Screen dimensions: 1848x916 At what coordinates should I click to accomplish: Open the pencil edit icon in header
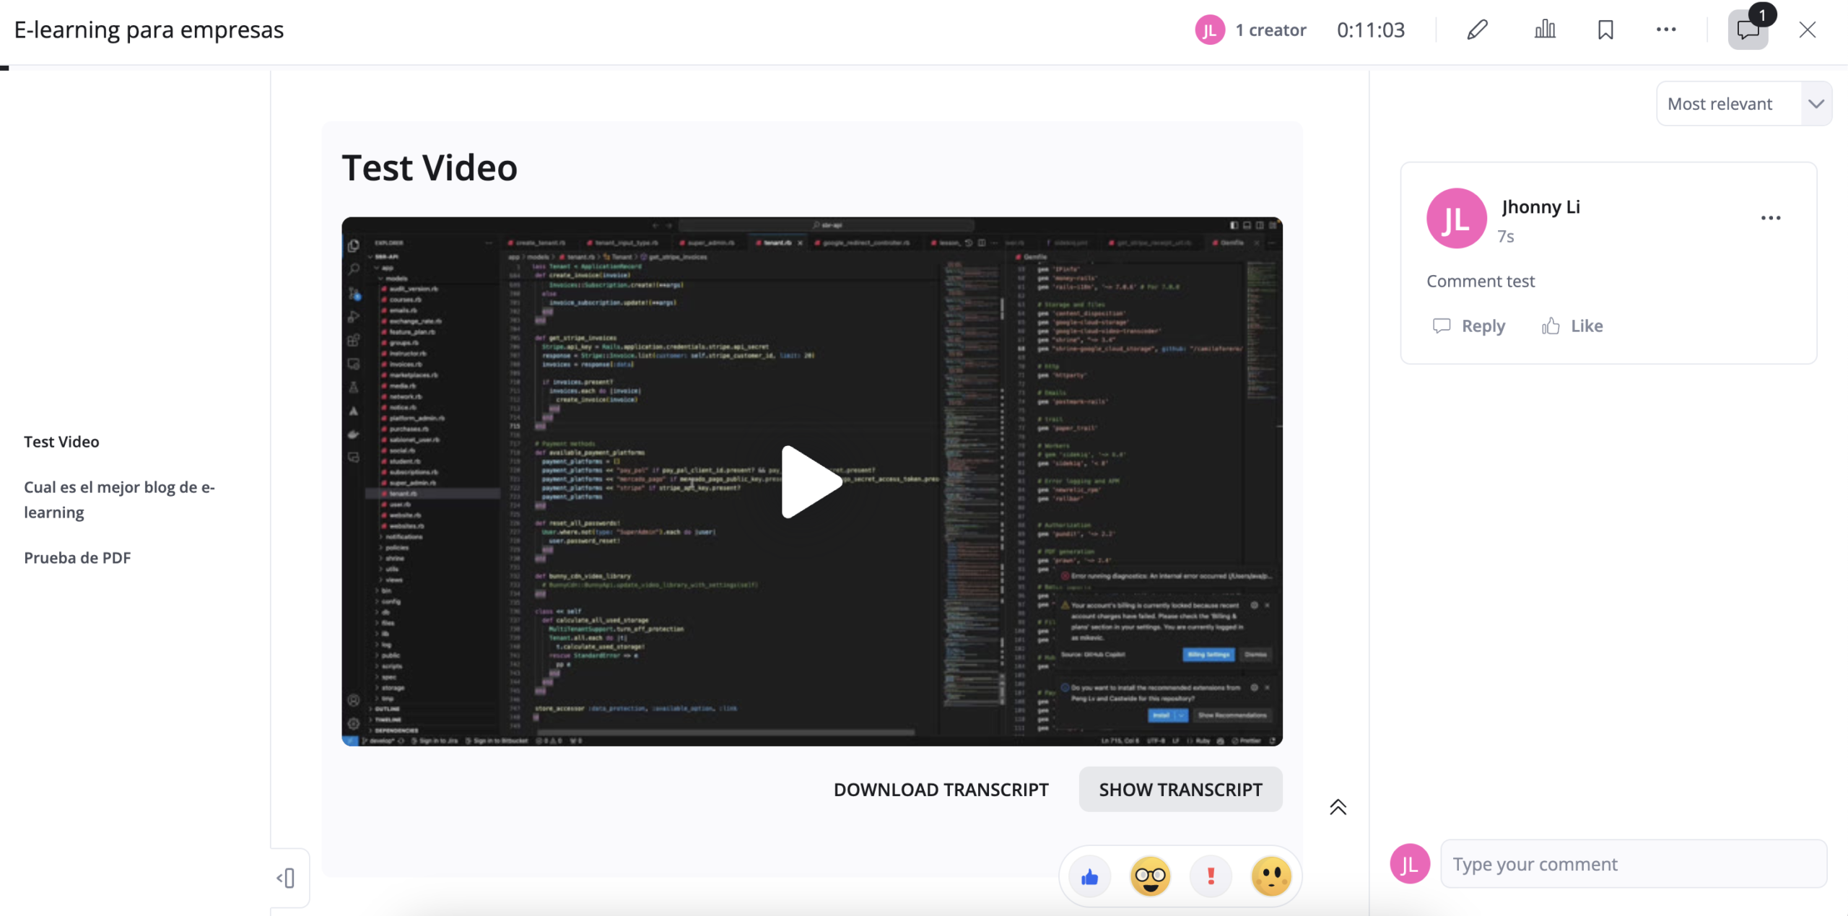[1477, 30]
